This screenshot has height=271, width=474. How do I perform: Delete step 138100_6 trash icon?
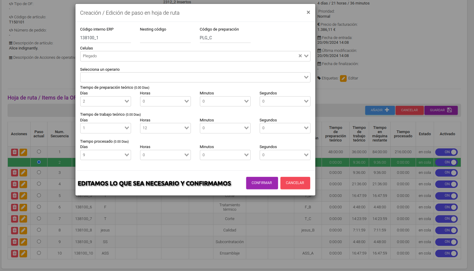coord(14,207)
